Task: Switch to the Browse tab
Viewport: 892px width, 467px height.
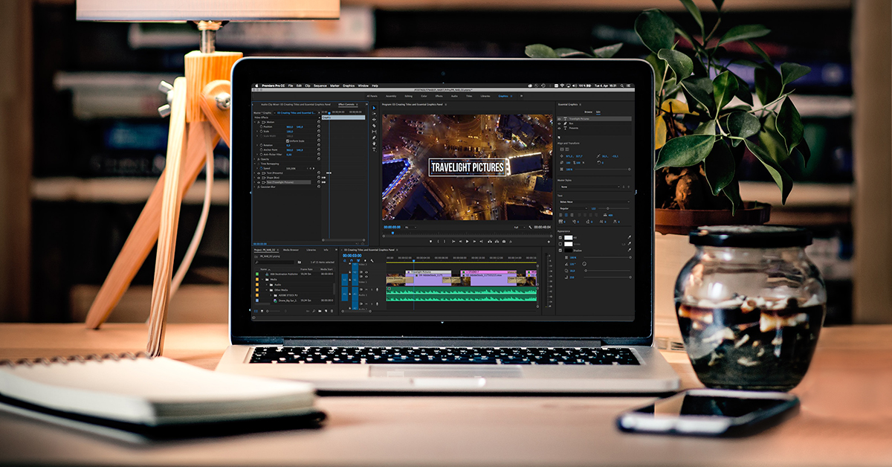Action: tap(588, 112)
